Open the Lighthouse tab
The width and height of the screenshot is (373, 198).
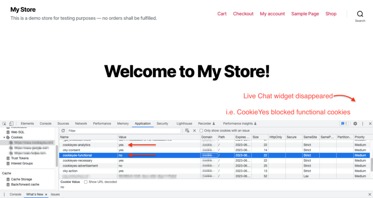click(184, 124)
